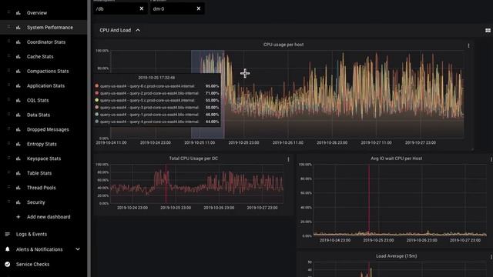The width and height of the screenshot is (493, 277).
Task: Click the dm-0 filter field
Action: point(177,8)
